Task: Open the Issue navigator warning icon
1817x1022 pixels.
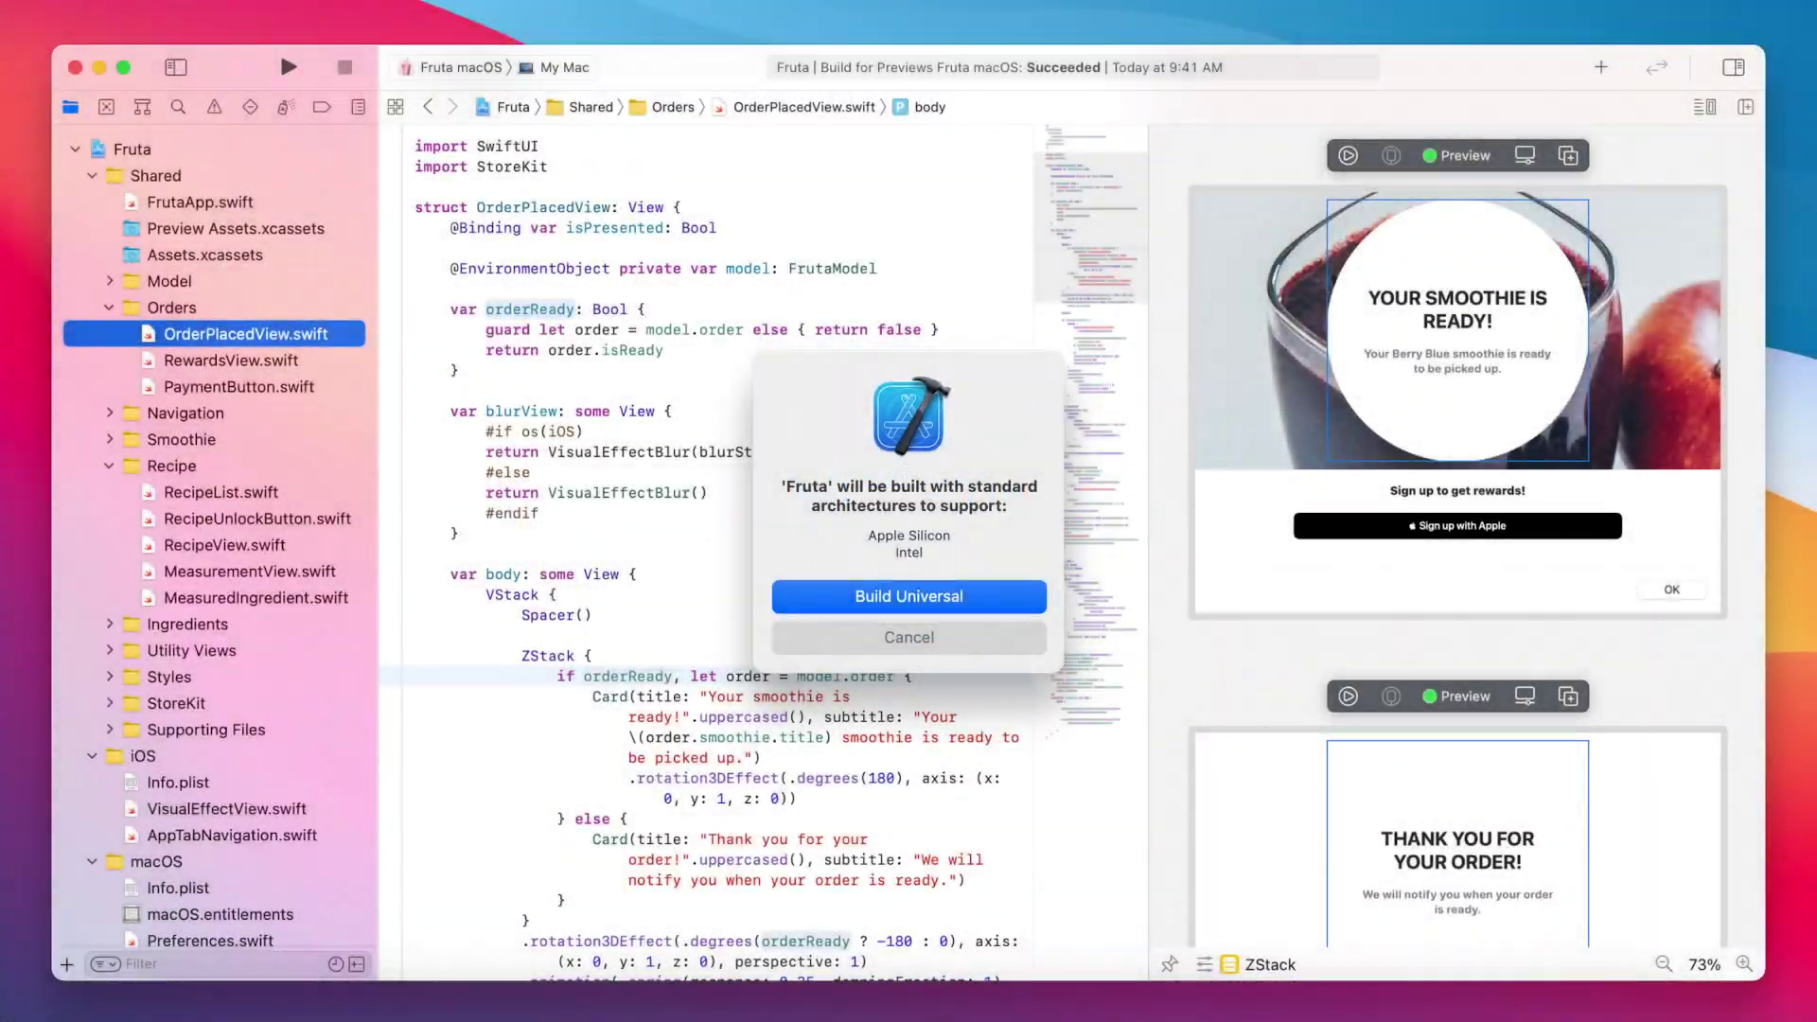Action: coord(215,107)
